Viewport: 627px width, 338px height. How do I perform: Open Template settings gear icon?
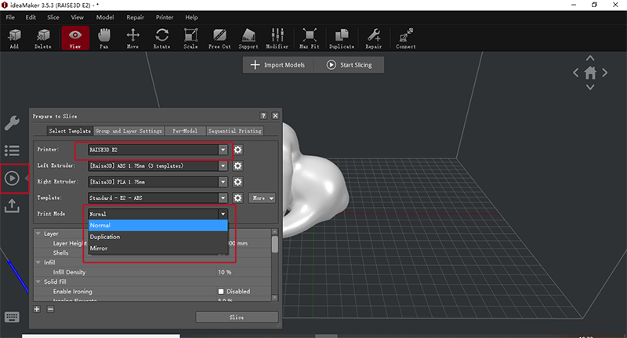(x=238, y=198)
